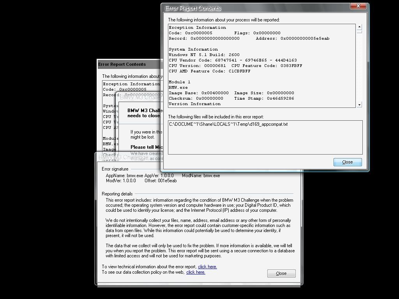This screenshot has height=299, width=399.
Task: Open data collection policy click here link
Action: pyautogui.click(x=196, y=272)
